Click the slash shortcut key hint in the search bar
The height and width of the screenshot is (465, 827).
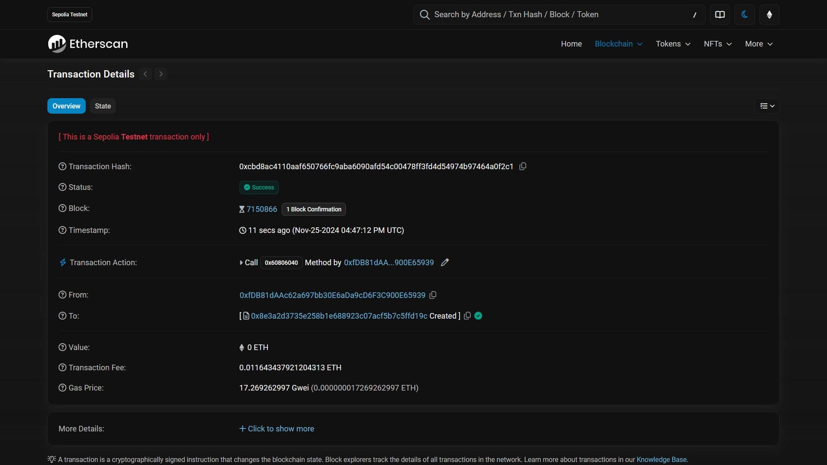tap(694, 15)
